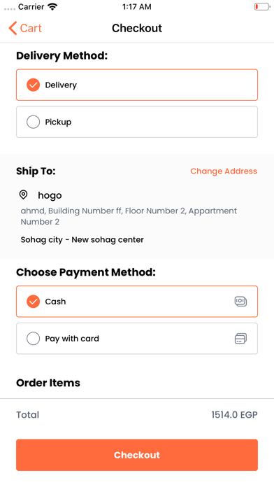This screenshot has width=274, height=487.
Task: Choose the Cash payment option
Action: (x=137, y=302)
